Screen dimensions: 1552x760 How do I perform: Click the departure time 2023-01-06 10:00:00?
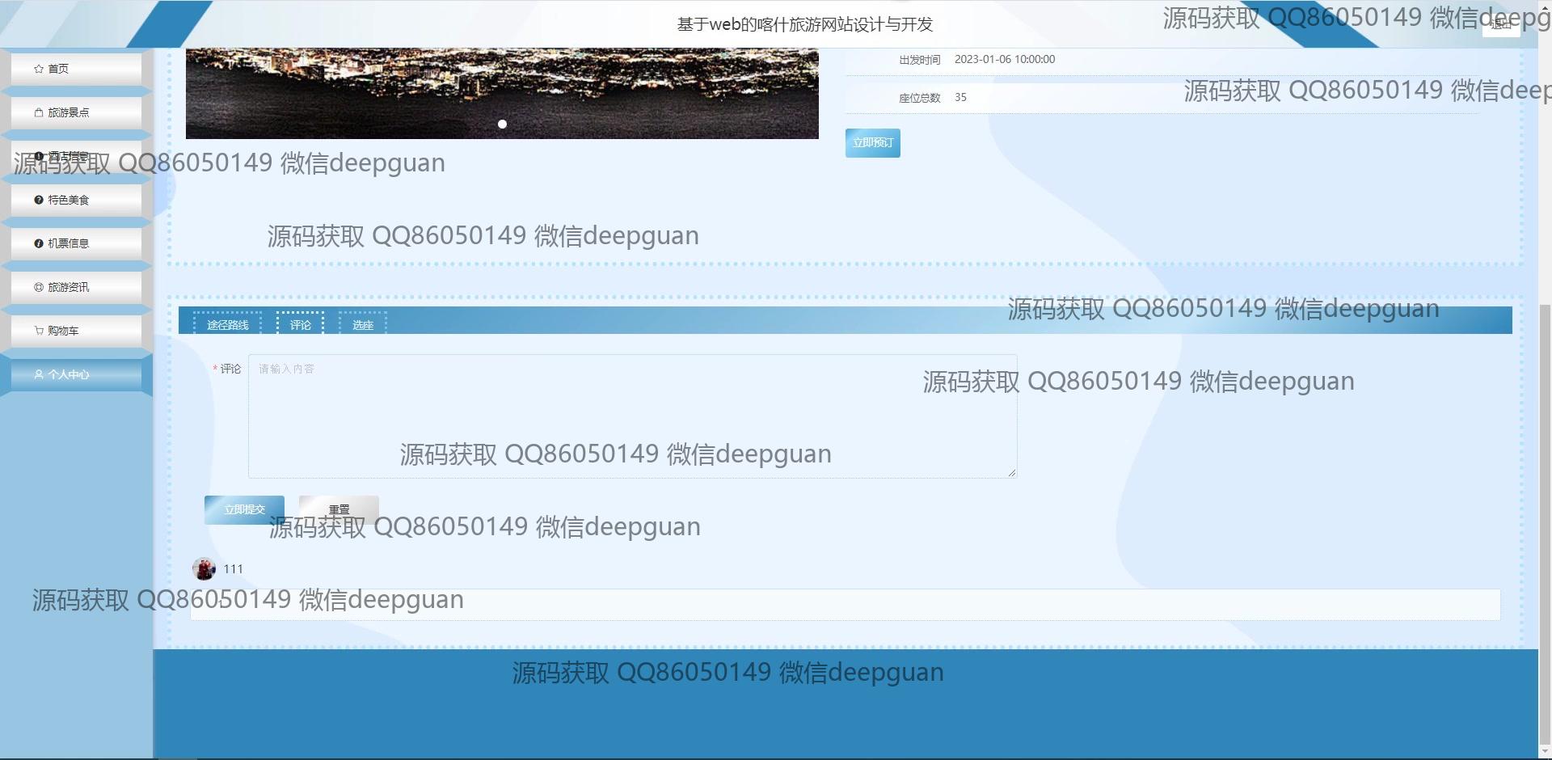(1004, 59)
